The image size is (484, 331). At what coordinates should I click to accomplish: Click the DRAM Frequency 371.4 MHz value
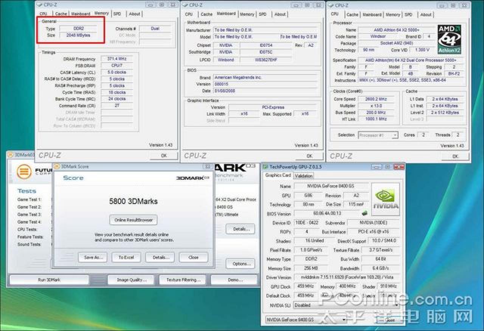pyautogui.click(x=117, y=59)
